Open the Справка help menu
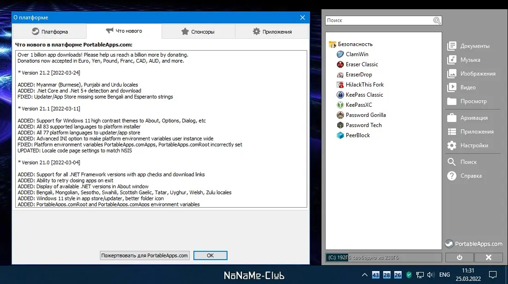The width and height of the screenshot is (508, 284). (x=465, y=176)
